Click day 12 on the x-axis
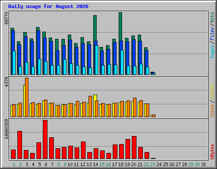Image resolution: width=217 pixels, height=169 pixels. tap(83, 164)
